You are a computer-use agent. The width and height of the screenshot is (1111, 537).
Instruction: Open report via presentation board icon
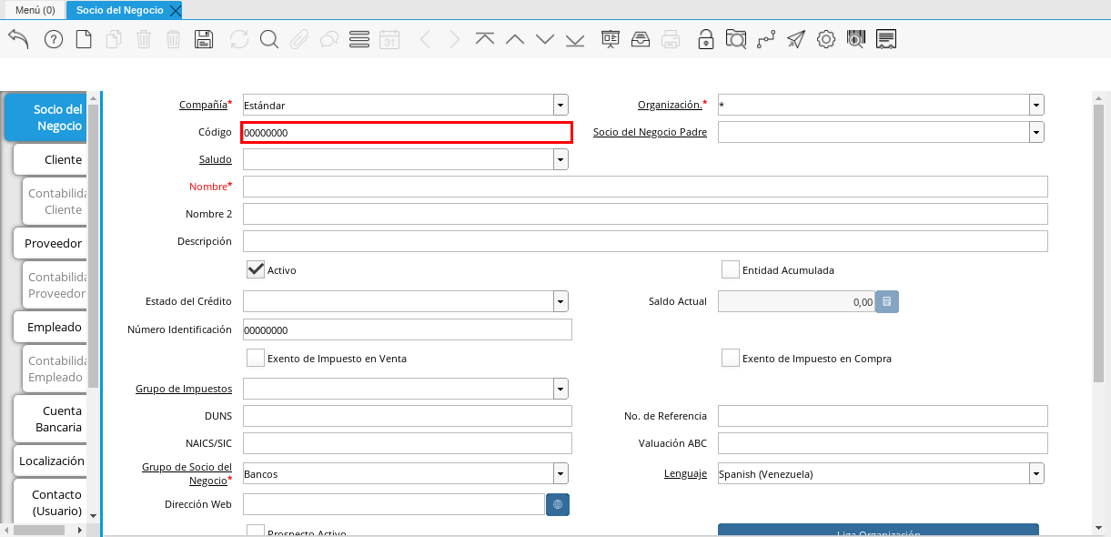(x=610, y=39)
